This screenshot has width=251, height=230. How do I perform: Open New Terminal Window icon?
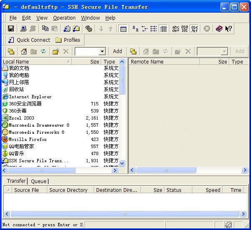pyautogui.click(x=67, y=29)
